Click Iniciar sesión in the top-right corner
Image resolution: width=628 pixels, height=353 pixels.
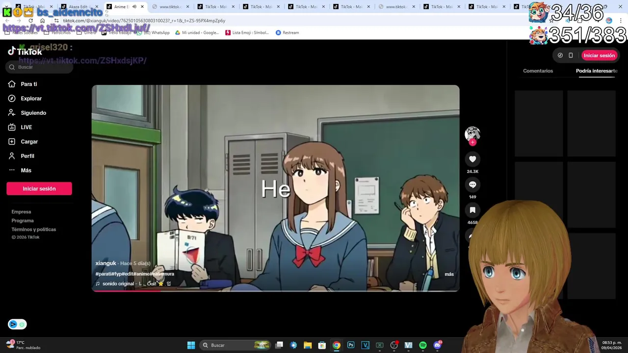point(599,55)
